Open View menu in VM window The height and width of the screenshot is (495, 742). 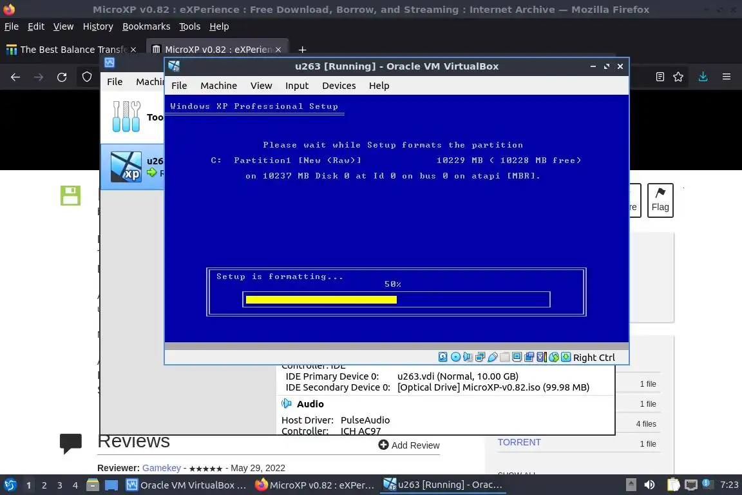(x=262, y=86)
